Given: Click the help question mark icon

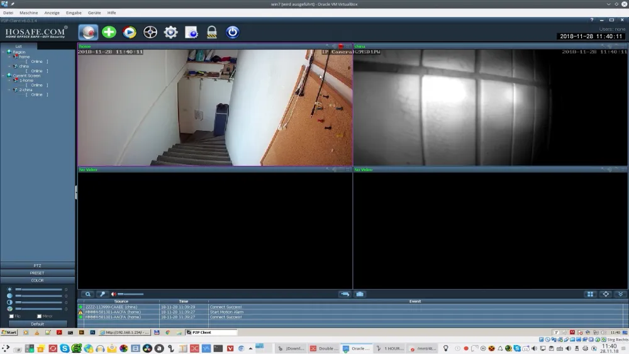Looking at the screenshot, I should tap(592, 20).
